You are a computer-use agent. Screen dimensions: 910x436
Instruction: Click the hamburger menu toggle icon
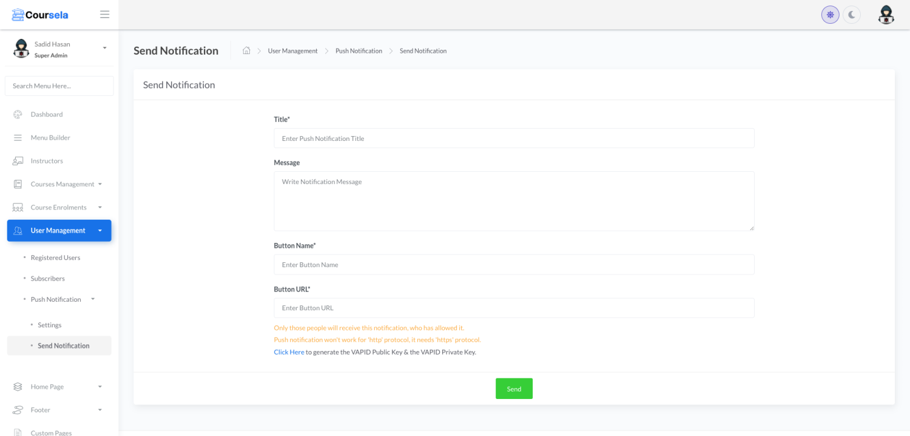[x=105, y=15]
